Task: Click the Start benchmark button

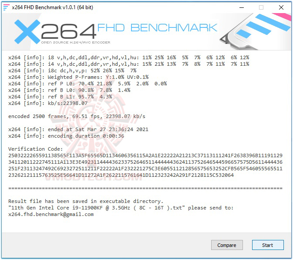Action: [x=268, y=245]
